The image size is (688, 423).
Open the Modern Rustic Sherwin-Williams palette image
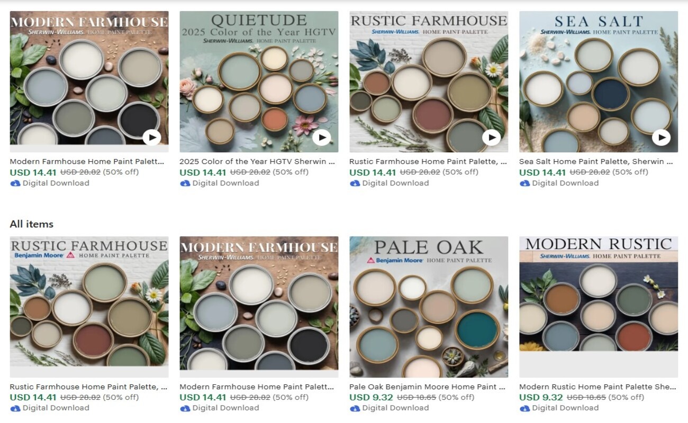599,307
